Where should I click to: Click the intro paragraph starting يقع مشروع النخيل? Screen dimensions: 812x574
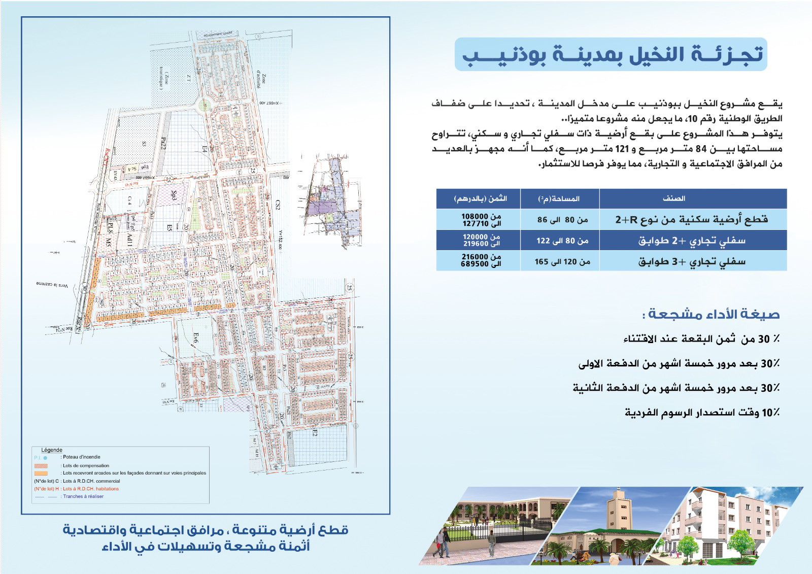pos(607,133)
